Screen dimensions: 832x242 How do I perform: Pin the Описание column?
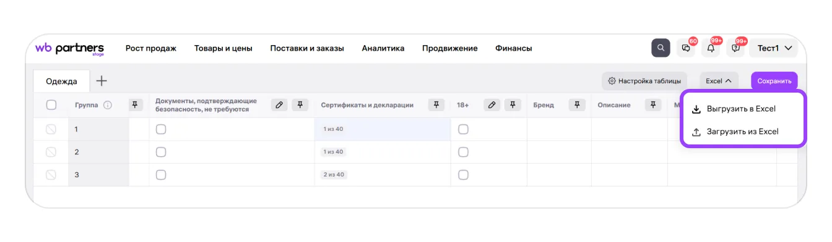(653, 105)
